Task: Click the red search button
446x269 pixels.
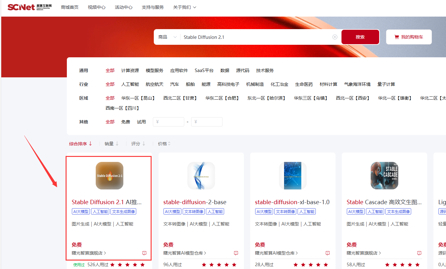Action: pos(360,37)
